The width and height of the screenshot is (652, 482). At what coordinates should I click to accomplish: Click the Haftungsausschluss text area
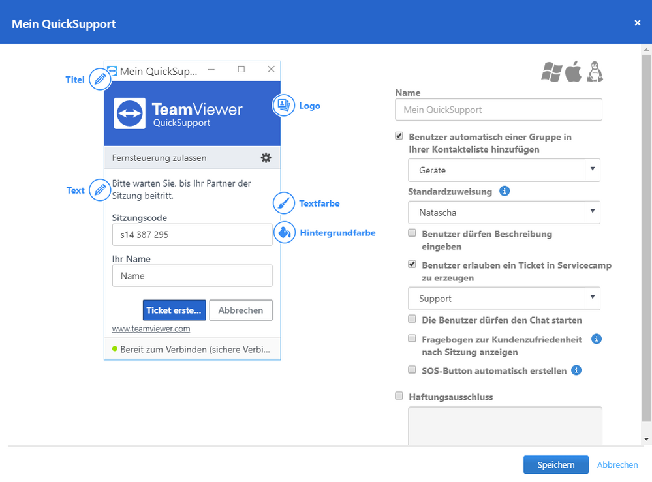tap(505, 427)
